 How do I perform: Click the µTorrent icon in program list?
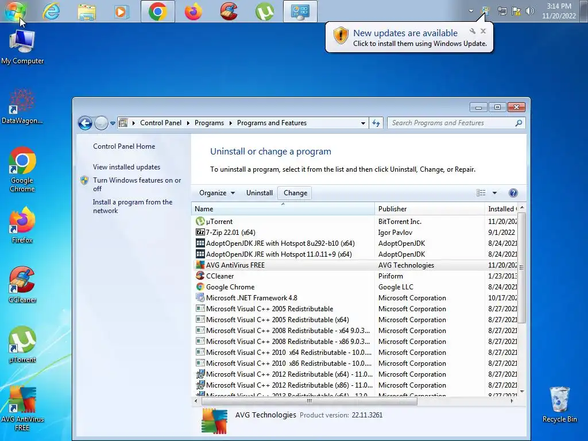click(x=200, y=221)
